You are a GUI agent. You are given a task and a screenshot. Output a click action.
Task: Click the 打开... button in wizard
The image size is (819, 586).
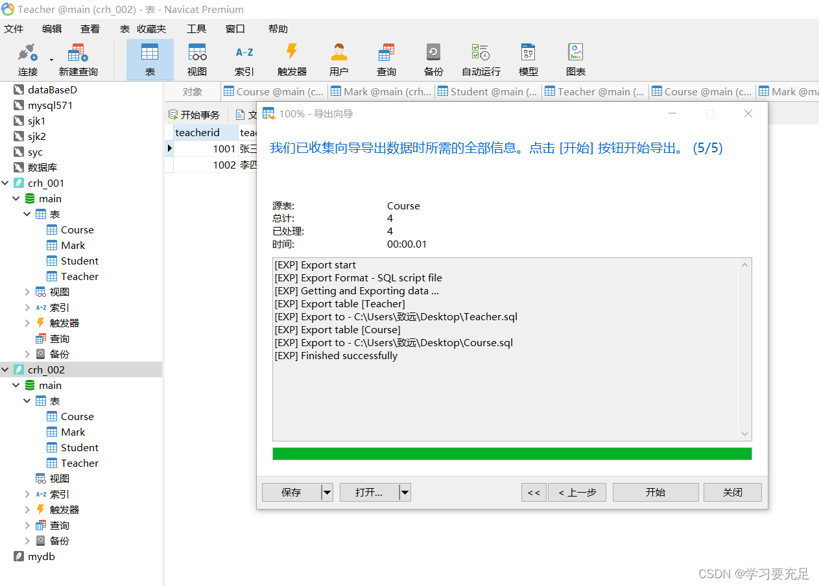coord(369,492)
